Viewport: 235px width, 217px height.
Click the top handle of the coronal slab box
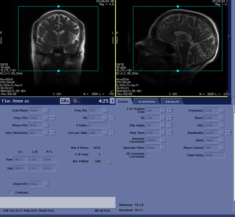pos(59,7)
